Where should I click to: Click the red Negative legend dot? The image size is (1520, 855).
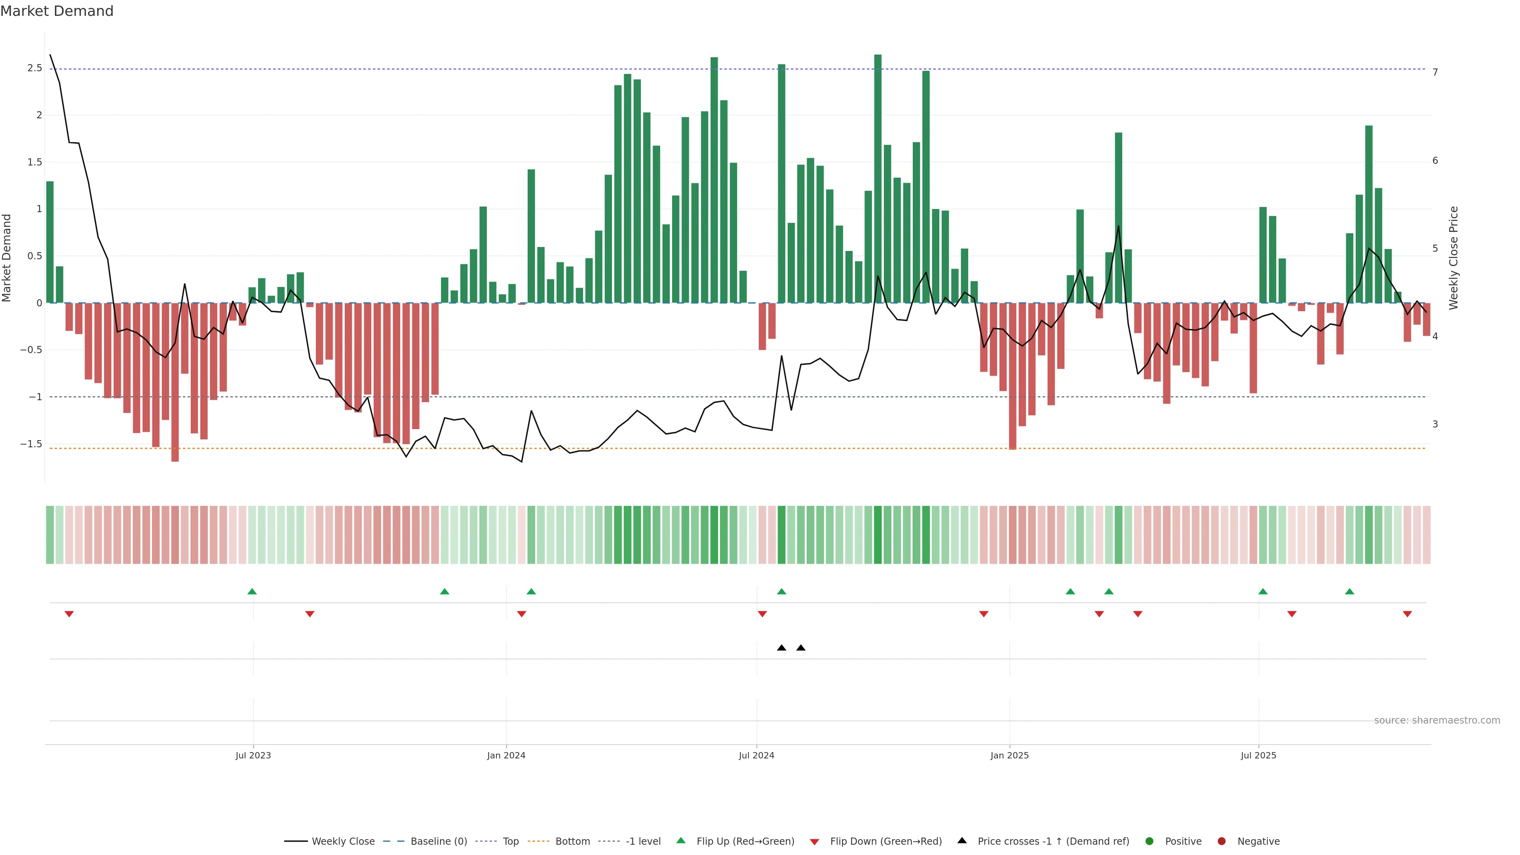pyautogui.click(x=1222, y=841)
